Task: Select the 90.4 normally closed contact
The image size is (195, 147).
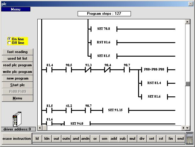Action: tap(107, 70)
